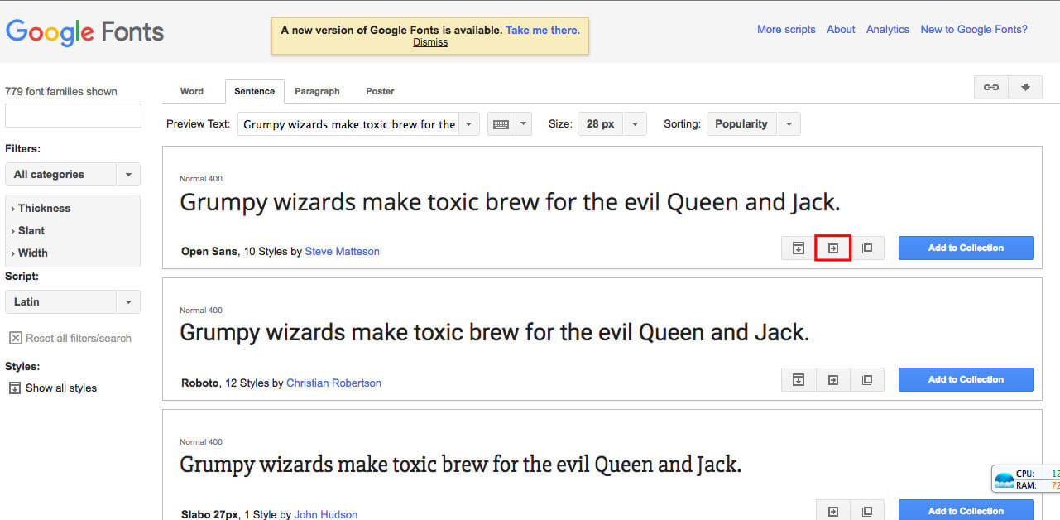Open the keyboard options dropdown arrow

pyautogui.click(x=523, y=124)
